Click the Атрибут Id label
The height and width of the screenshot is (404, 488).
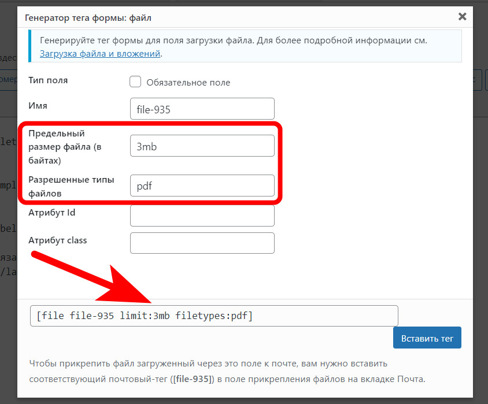click(51, 213)
